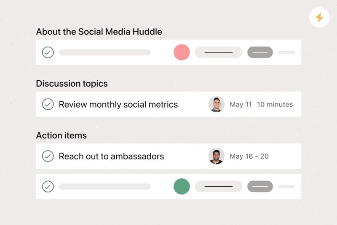Toggle completion circle on first placeholder task
This screenshot has height=225, width=337.
coord(48,52)
